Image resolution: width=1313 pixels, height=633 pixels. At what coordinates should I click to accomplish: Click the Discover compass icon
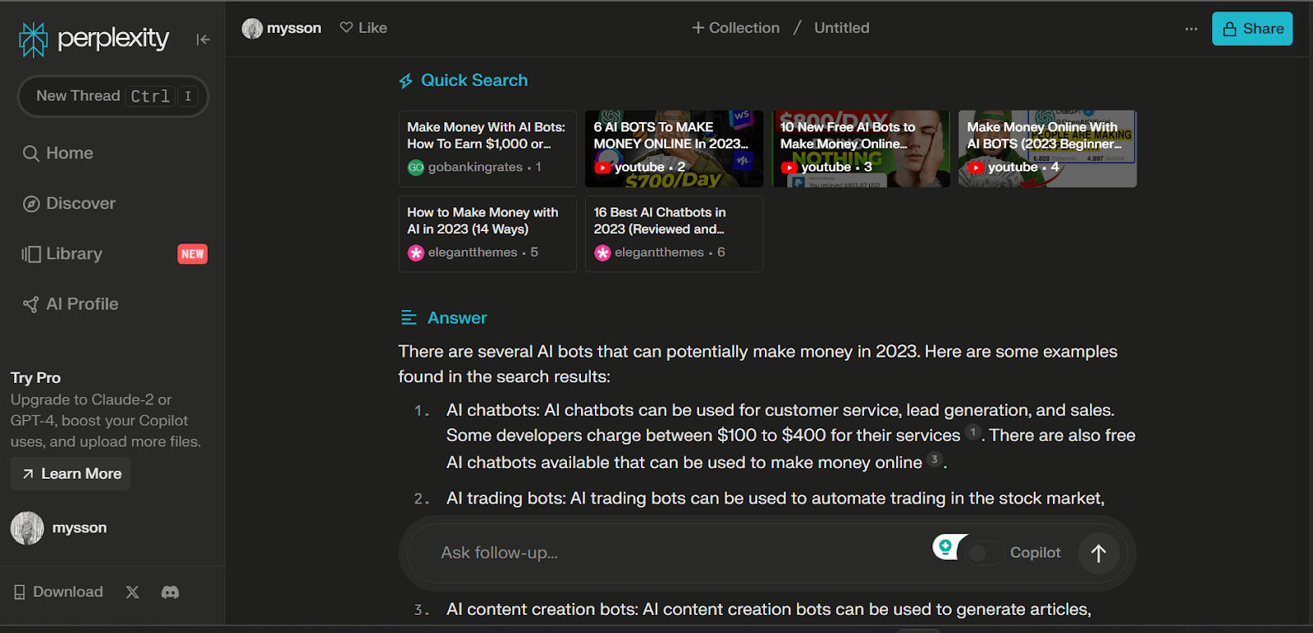[31, 203]
